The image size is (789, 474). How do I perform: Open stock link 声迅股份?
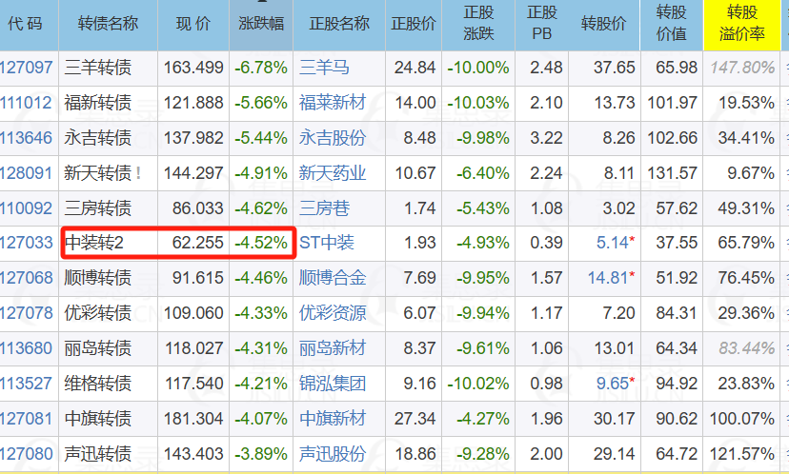pos(333,454)
